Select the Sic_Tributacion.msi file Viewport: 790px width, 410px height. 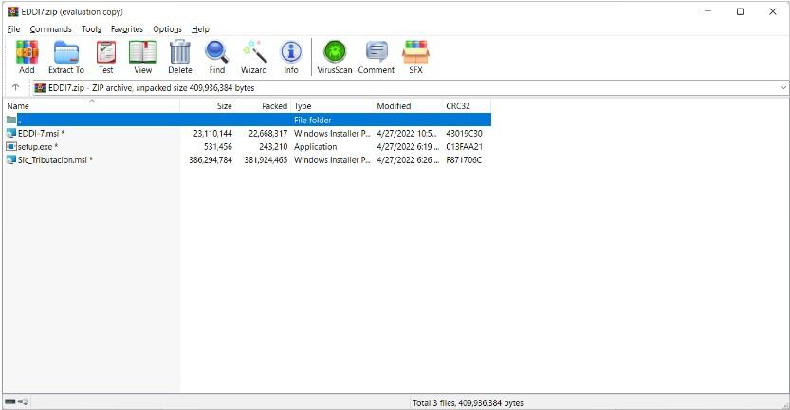(55, 160)
